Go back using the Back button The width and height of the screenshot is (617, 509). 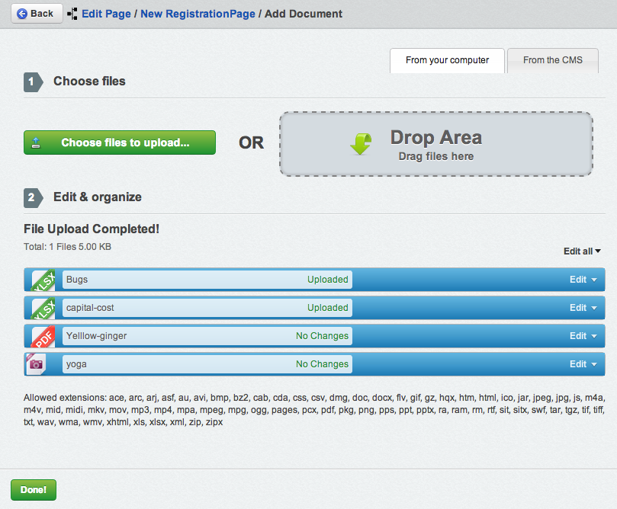point(36,13)
